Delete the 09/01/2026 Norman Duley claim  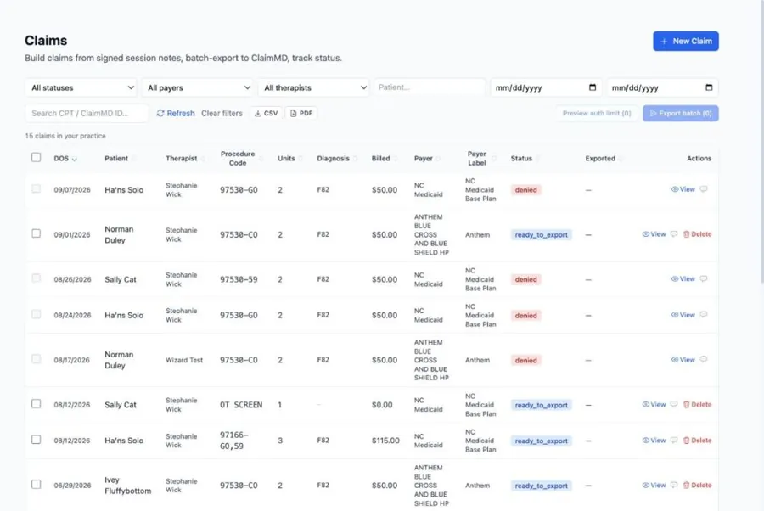(697, 234)
